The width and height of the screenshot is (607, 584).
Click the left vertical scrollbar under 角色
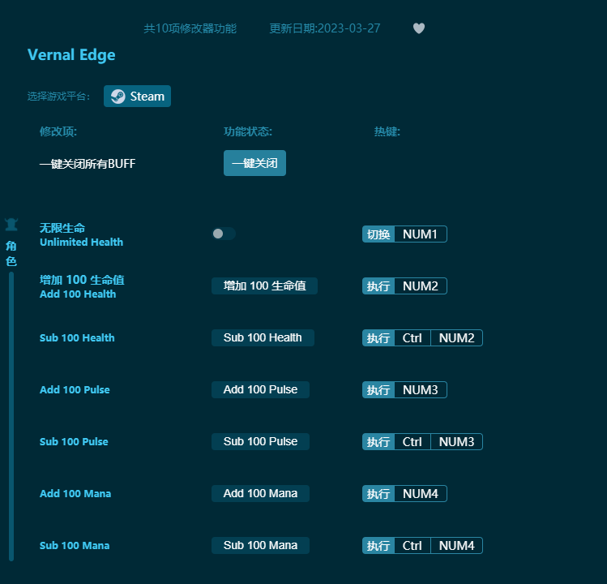[x=11, y=416]
